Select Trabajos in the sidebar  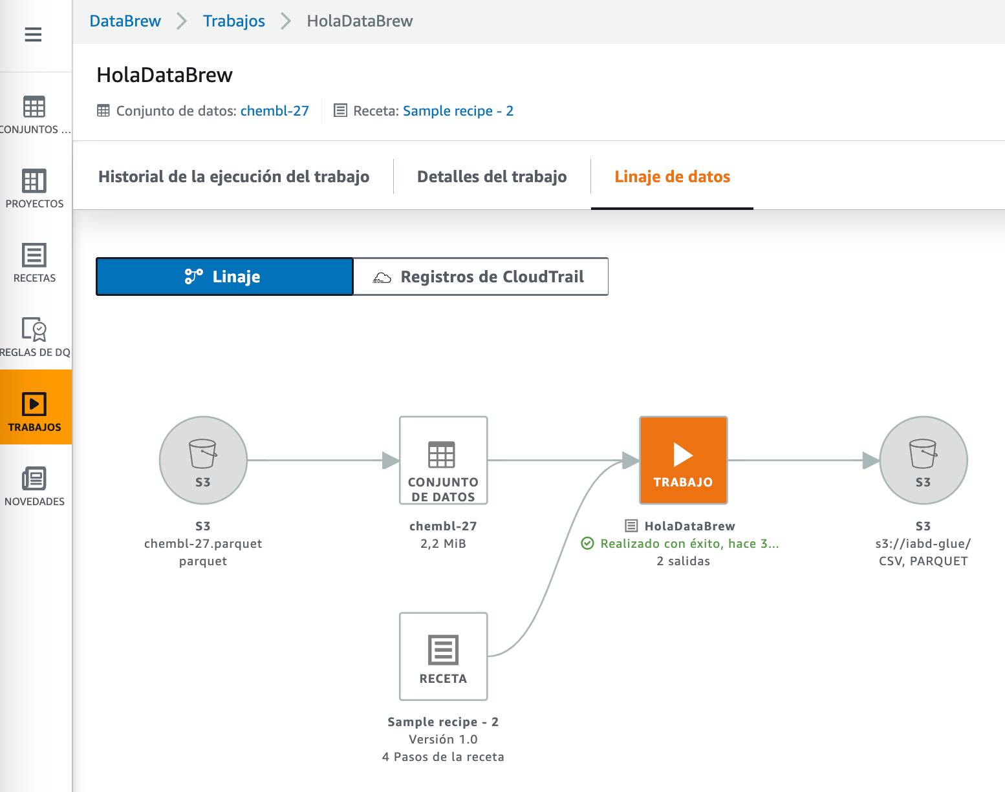click(35, 407)
